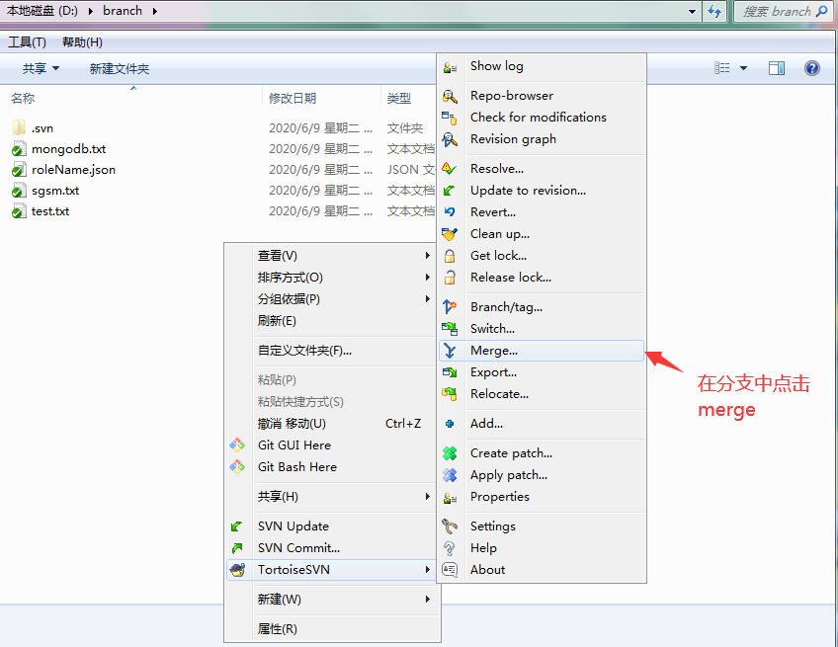The image size is (838, 647).
Task: Click the Revision graph icon
Action: [x=450, y=139]
